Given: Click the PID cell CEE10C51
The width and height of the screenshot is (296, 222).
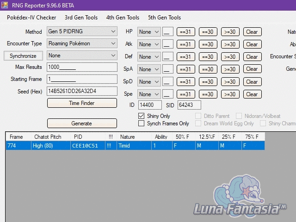Looking at the screenshot, I should click(x=87, y=146).
